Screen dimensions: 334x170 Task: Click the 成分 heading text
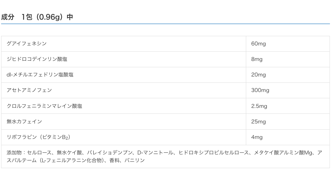click(8, 17)
